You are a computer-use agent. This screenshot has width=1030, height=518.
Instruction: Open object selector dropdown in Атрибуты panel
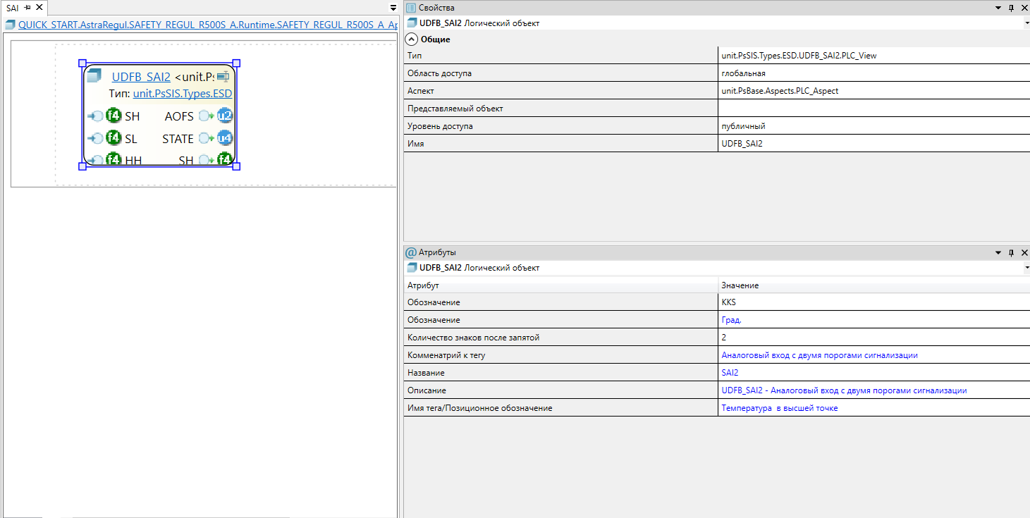click(1026, 268)
